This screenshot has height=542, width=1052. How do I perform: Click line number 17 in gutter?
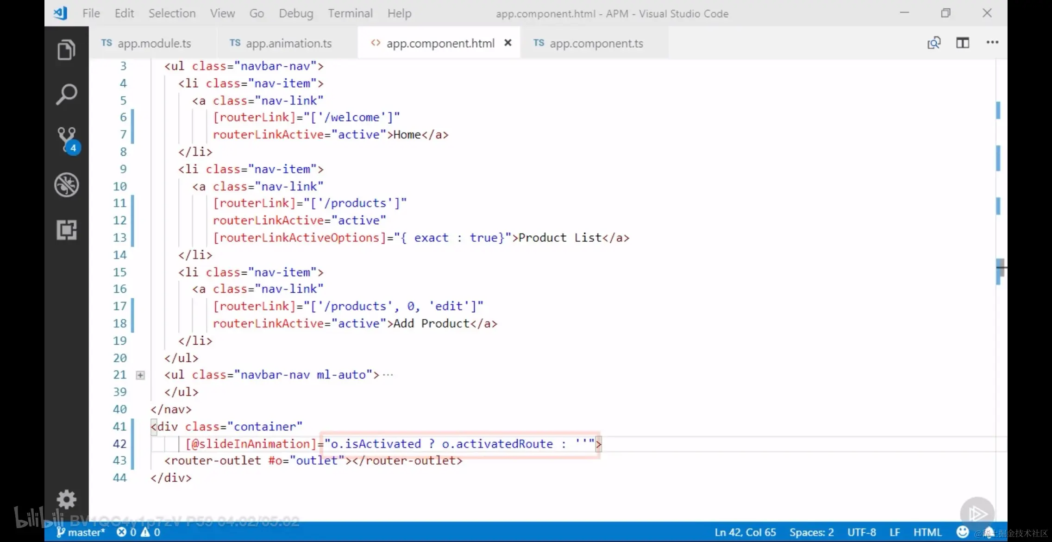pos(119,306)
